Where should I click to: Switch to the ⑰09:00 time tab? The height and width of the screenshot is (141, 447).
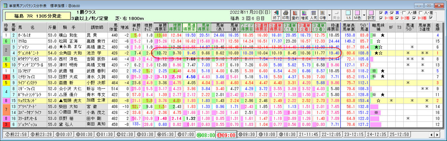pyautogui.click(x=226, y=135)
